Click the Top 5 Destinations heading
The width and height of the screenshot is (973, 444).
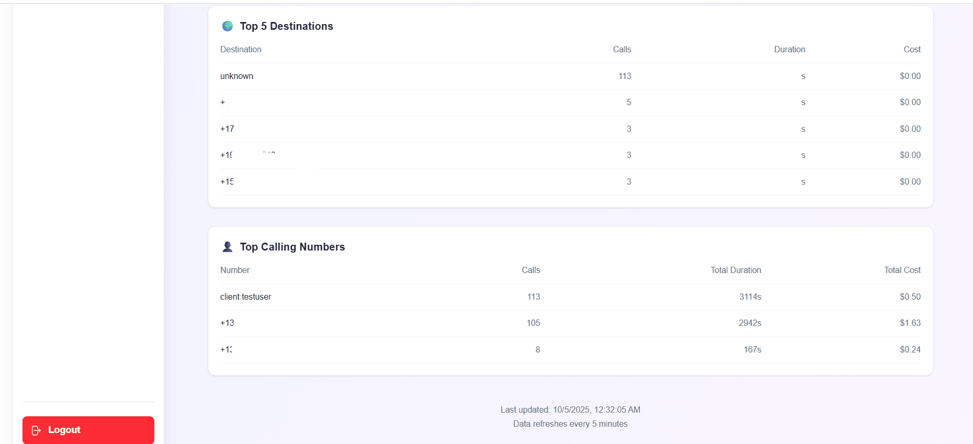pyautogui.click(x=286, y=26)
